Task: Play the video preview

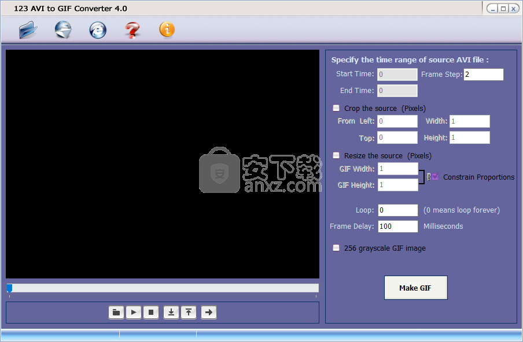Action: click(134, 313)
